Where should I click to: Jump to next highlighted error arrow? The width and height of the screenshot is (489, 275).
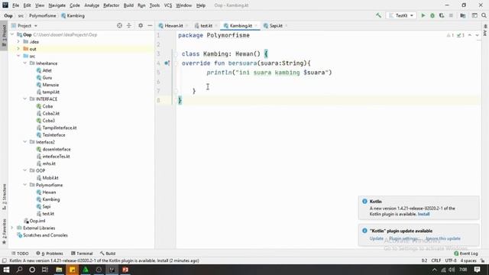[x=477, y=35]
